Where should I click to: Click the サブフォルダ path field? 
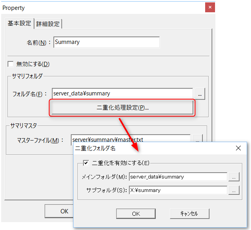[178, 190]
